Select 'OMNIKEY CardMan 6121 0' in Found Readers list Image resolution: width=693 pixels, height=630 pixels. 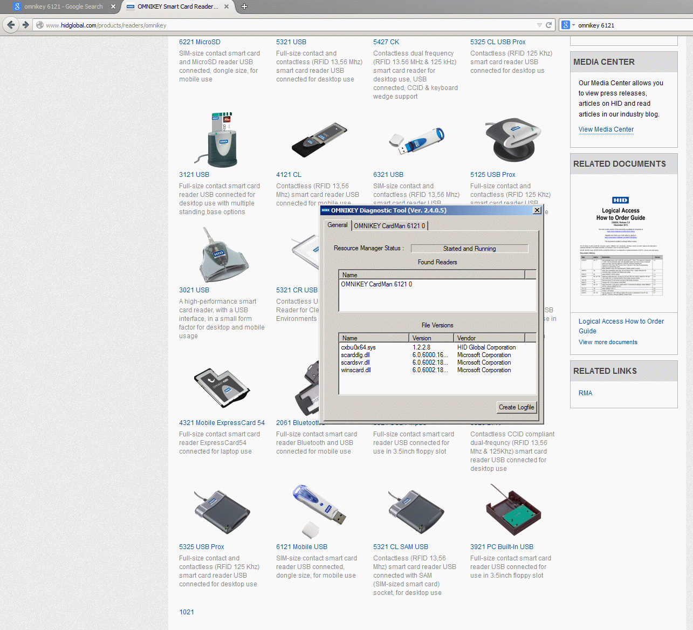376,284
